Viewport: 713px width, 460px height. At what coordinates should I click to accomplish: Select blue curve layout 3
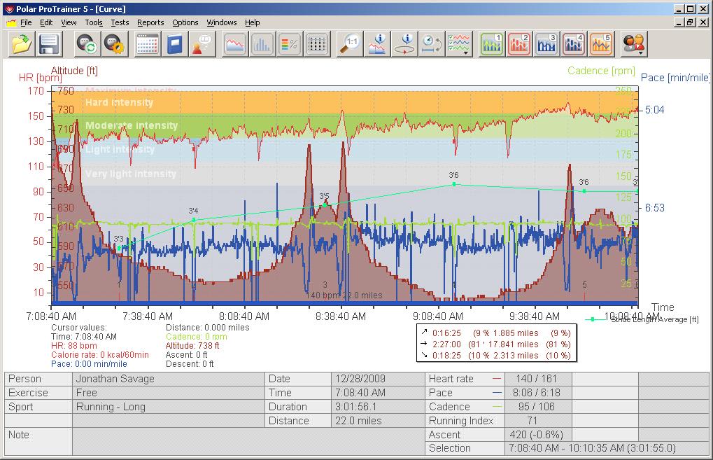pyautogui.click(x=546, y=44)
